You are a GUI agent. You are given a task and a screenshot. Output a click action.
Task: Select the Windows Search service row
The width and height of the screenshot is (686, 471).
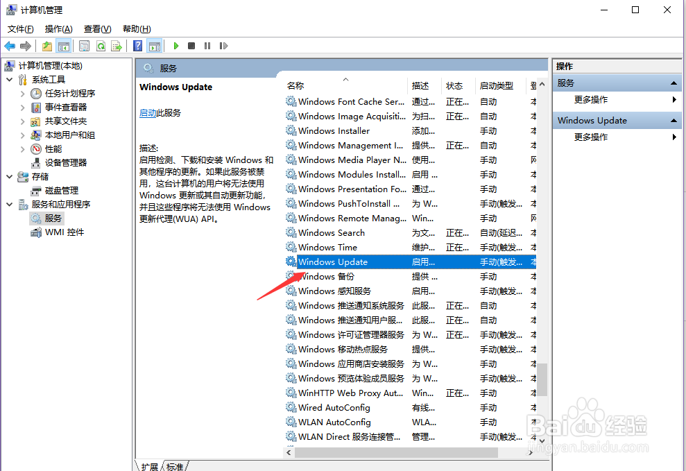pyautogui.click(x=410, y=232)
